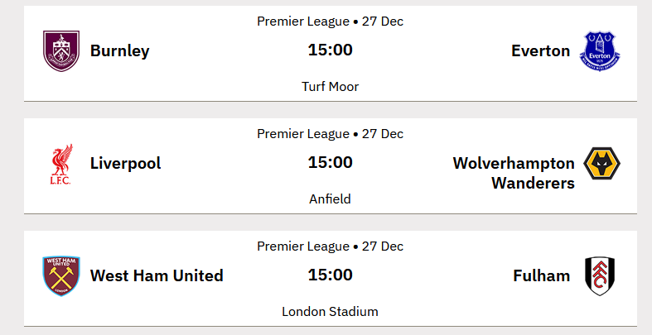Open the Burnley team name link
Image resolution: width=652 pixels, height=335 pixels.
[120, 50]
